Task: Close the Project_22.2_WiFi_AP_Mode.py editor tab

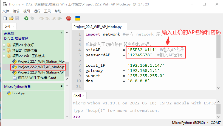Action: [x=124, y=27]
